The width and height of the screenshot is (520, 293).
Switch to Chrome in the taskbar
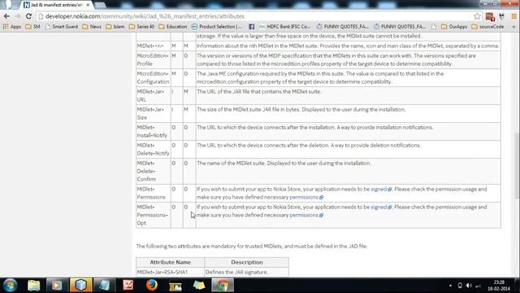tap(223, 285)
